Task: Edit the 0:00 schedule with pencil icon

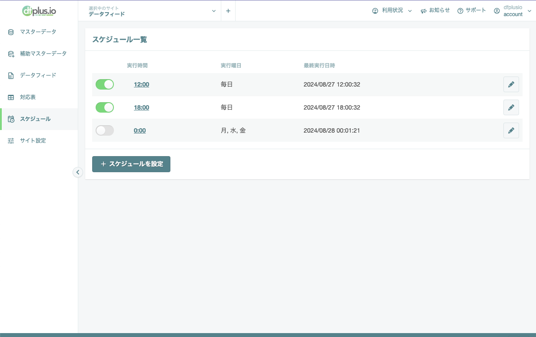Action: (x=511, y=130)
